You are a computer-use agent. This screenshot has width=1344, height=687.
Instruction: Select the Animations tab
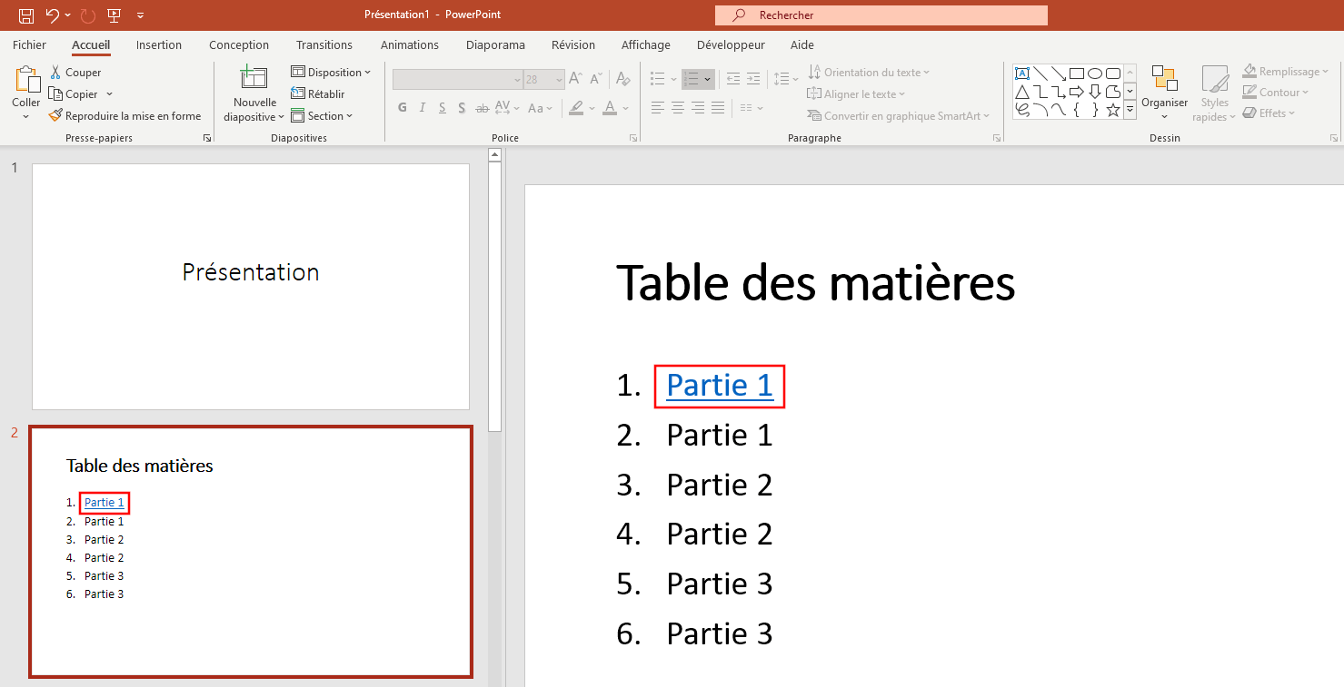coord(410,44)
